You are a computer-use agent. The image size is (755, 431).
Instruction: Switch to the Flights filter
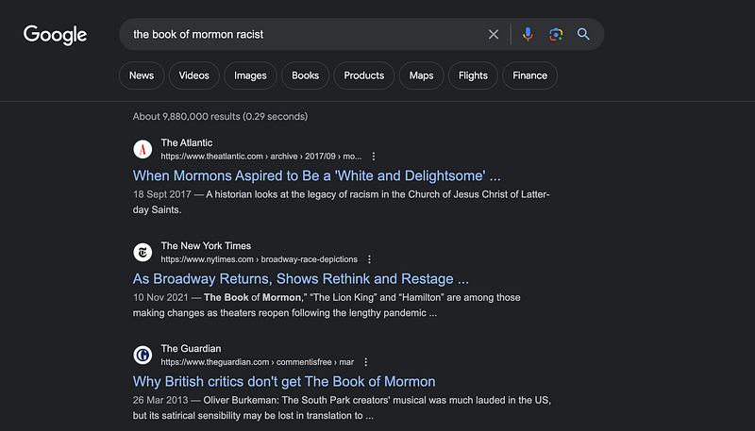tap(473, 75)
